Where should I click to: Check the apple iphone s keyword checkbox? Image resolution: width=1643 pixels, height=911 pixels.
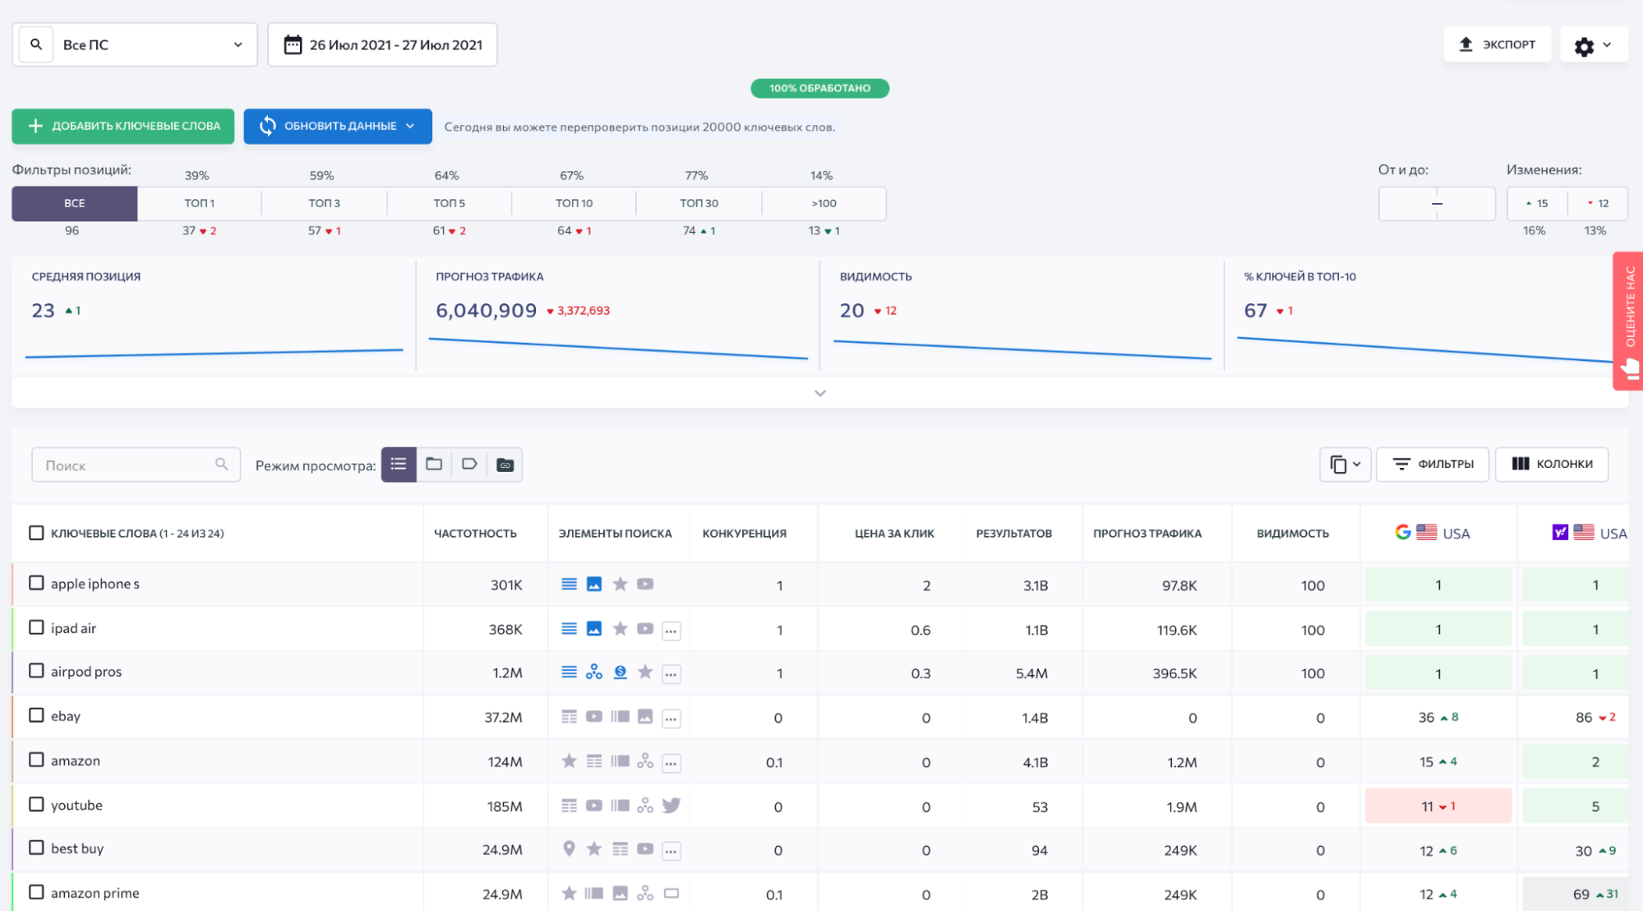36,583
